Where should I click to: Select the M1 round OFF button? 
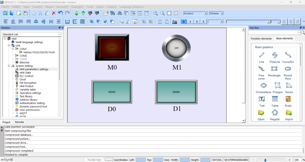176,48
